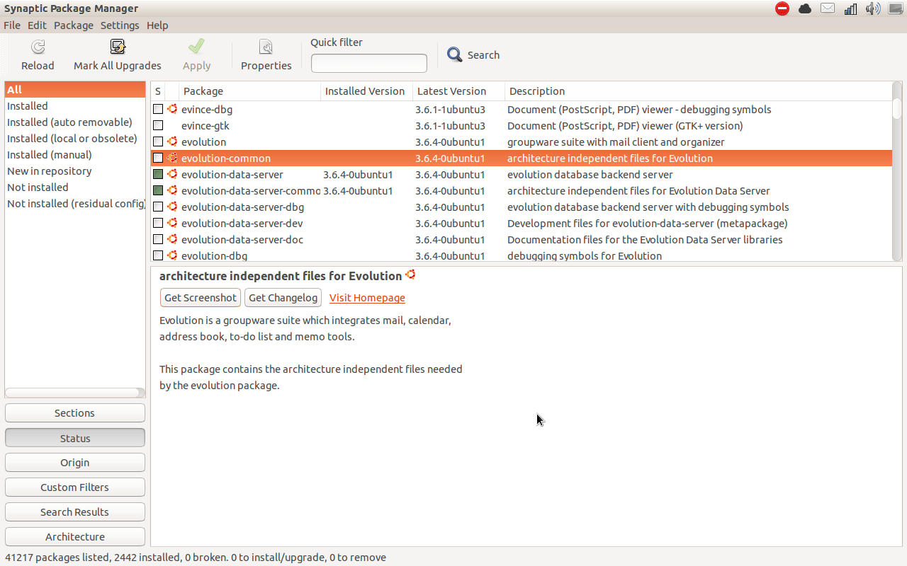907x566 pixels.
Task: Open the Settings menu
Action: coord(120,25)
